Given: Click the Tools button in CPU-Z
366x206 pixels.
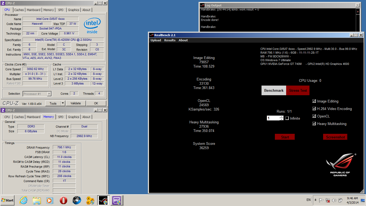Looking at the screenshot, I should [x=53, y=103].
